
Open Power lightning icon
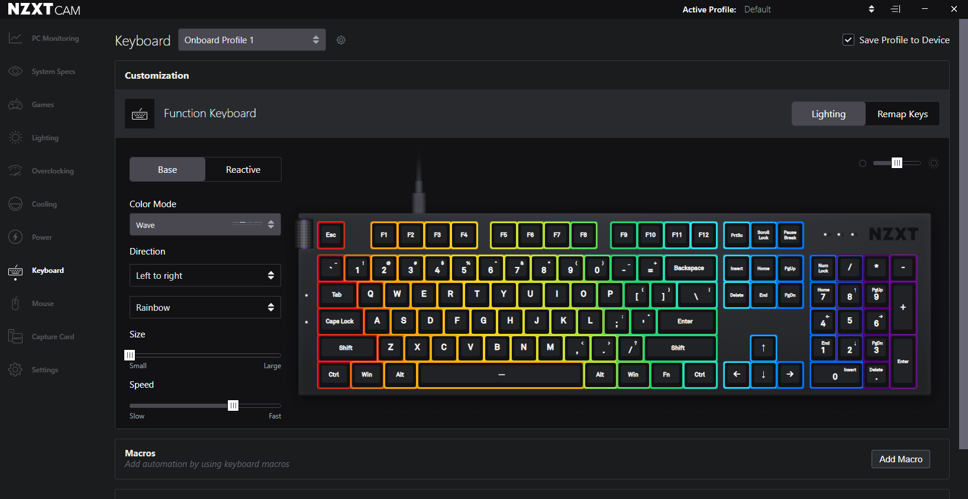click(15, 237)
